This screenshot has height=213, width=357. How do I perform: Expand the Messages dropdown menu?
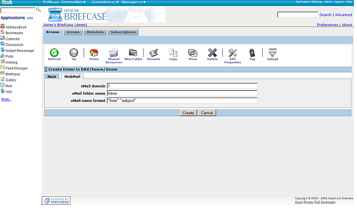click(x=133, y=2)
